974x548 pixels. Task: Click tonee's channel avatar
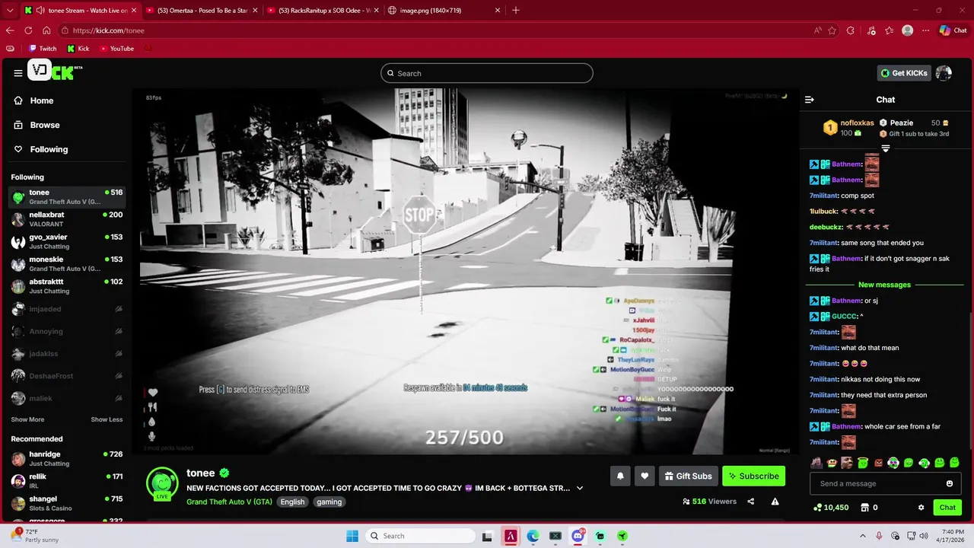[x=162, y=482]
